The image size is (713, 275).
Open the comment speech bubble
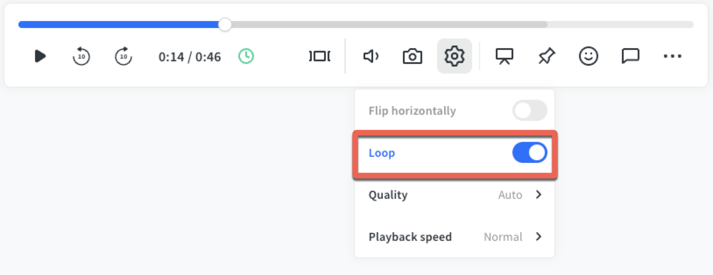(x=630, y=56)
